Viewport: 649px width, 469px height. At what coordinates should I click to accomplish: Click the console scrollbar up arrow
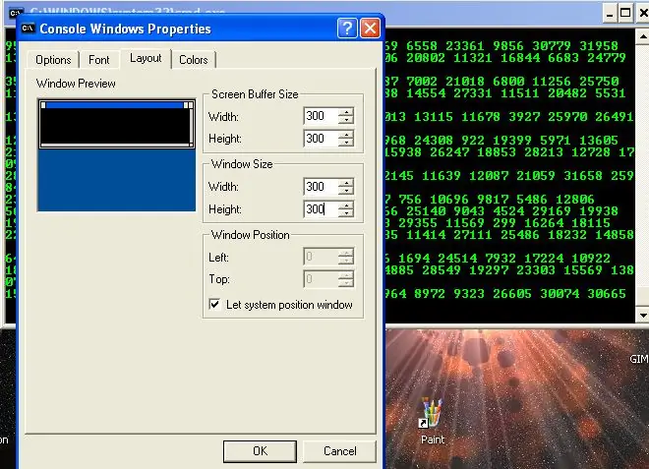[x=642, y=36]
